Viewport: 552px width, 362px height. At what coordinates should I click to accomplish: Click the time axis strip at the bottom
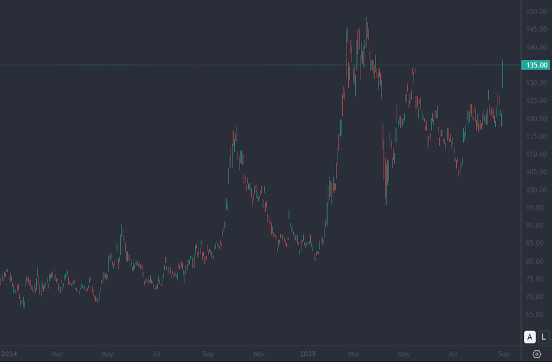tap(263, 354)
